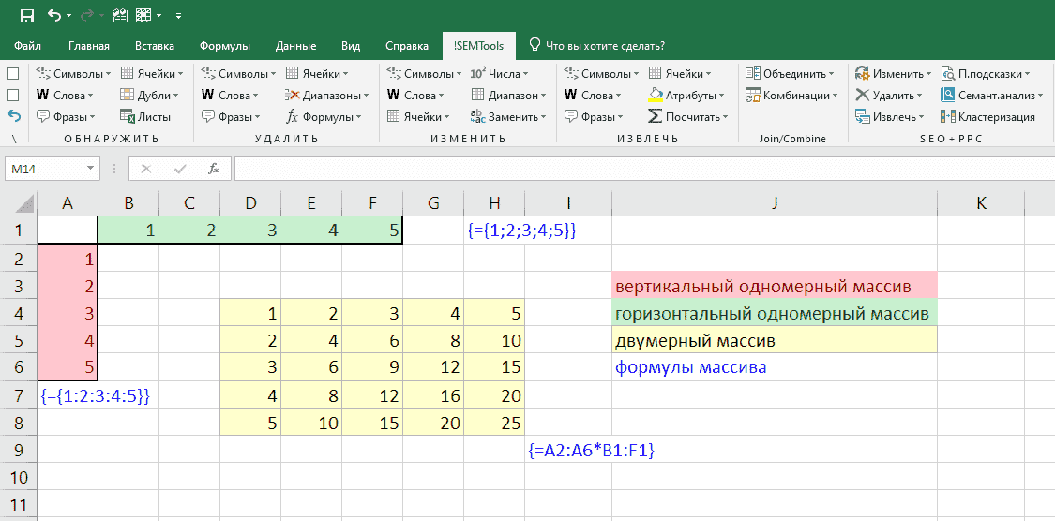
Task: Switch to the Формулы ribbon tab
Action: click(224, 46)
